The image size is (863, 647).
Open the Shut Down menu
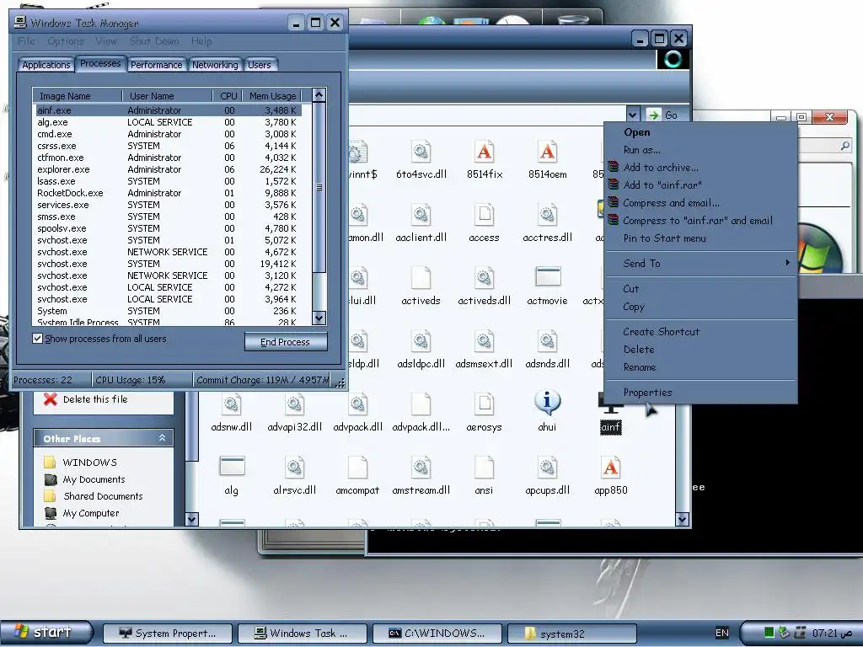coord(154,41)
